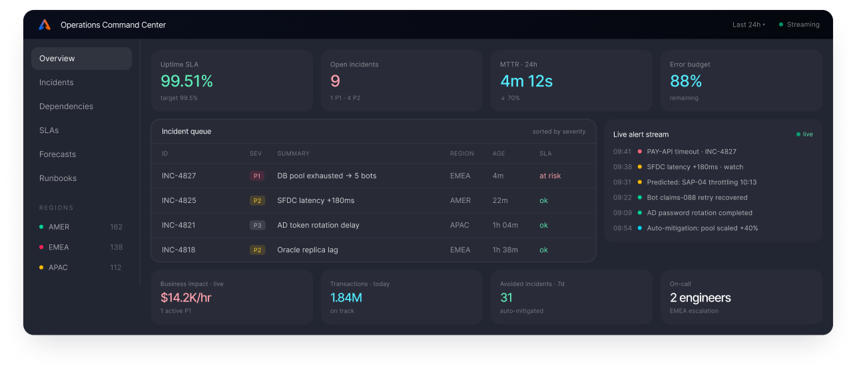This screenshot has height=372, width=857.
Task: Click the Live alert stream heading
Action: tap(641, 134)
